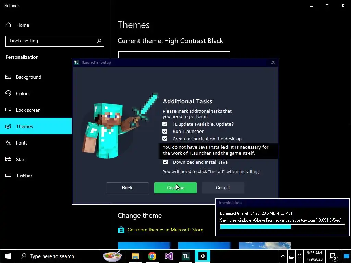Switch to TLauncher on the taskbar
The image size is (351, 263).
pyautogui.click(x=185, y=256)
